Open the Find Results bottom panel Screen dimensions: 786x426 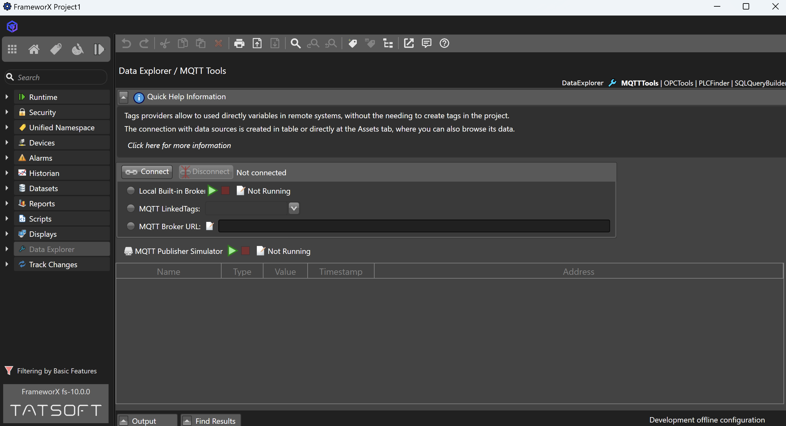tap(211, 420)
